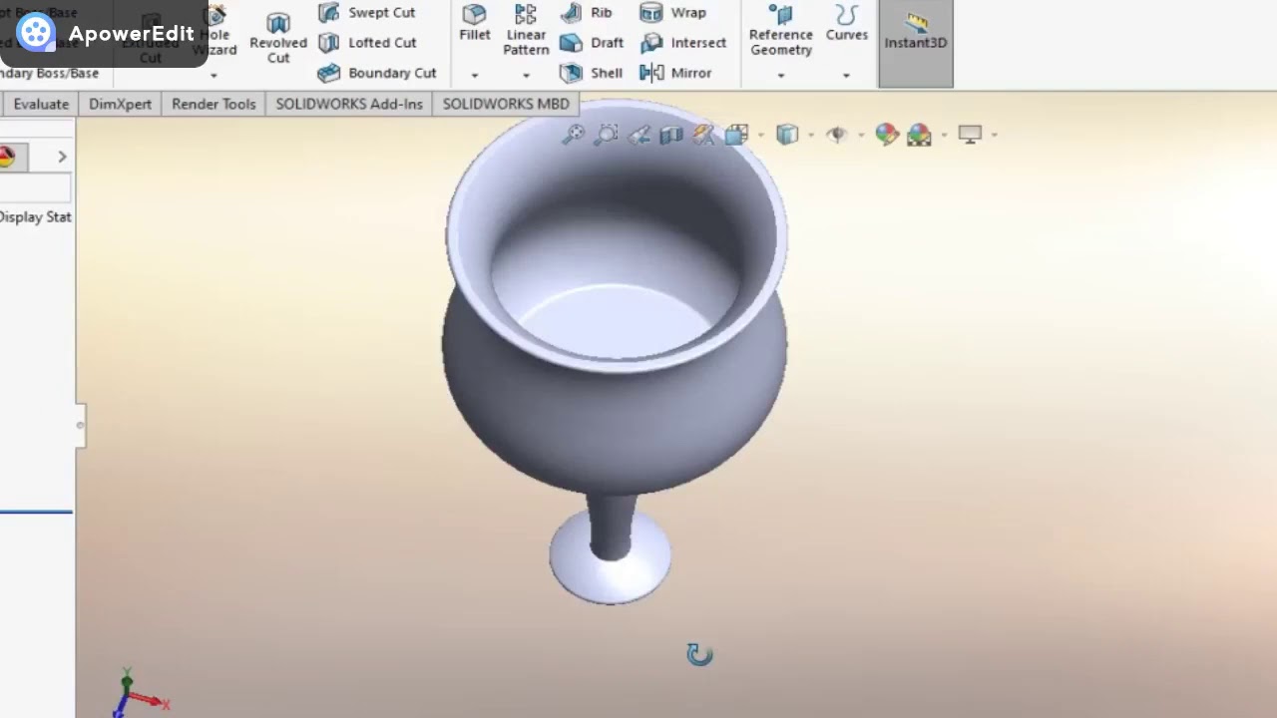Click Zoom to Fit in view toolbar
This screenshot has height=718, width=1277.
[x=573, y=135]
